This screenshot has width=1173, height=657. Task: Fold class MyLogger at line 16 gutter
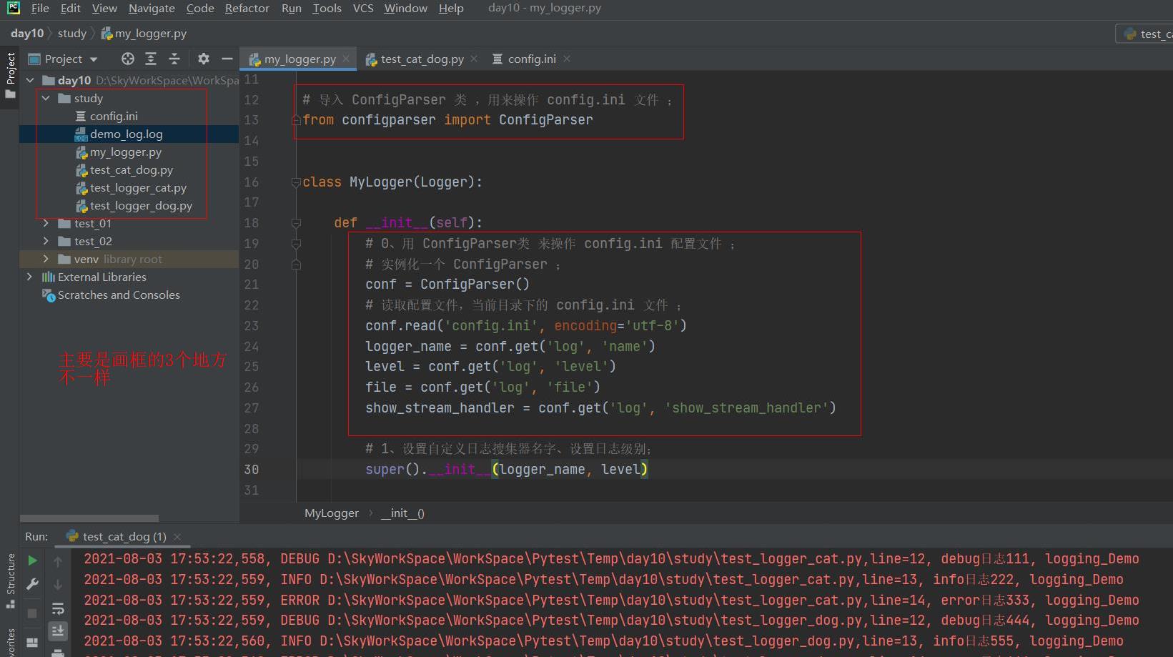(296, 182)
